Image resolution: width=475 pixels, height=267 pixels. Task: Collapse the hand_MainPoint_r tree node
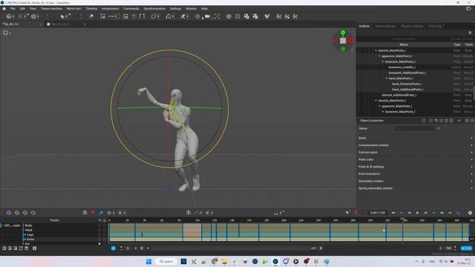pyautogui.click(x=386, y=79)
